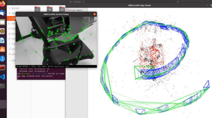The image size is (212, 118).
Task: Launch Rhythmbox music player from dock
Action: click(2, 31)
